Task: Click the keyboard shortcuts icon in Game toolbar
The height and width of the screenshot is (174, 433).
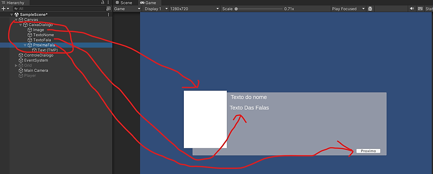Action: [x=420, y=9]
